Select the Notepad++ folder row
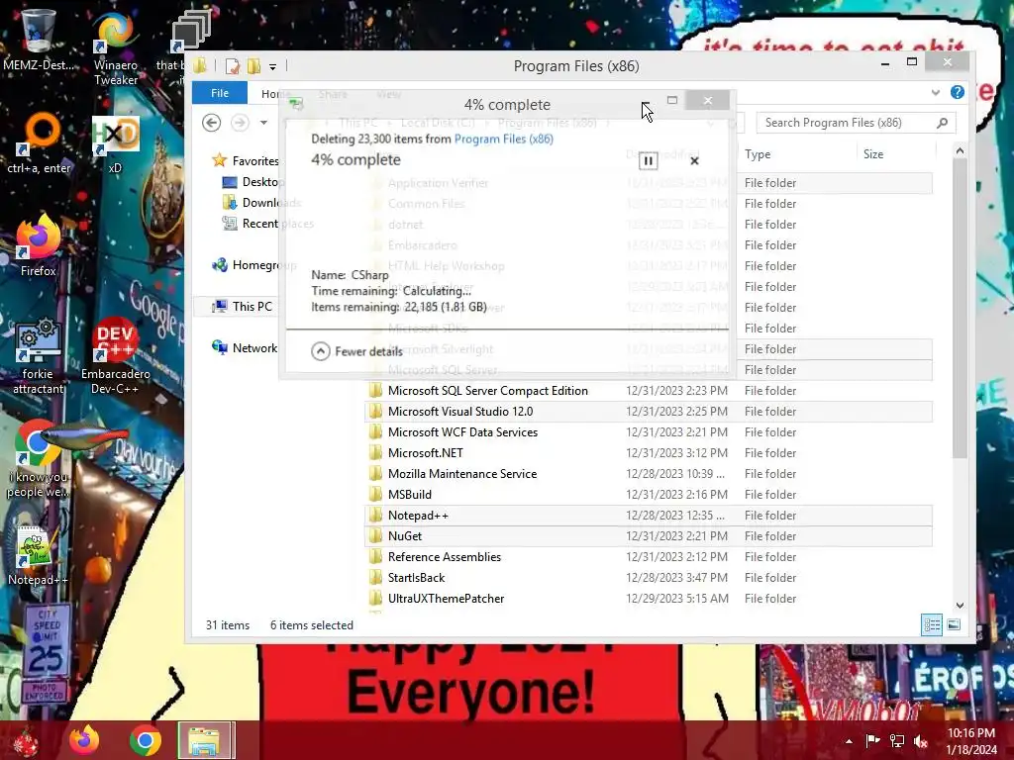The height and width of the screenshot is (760, 1014). [x=649, y=515]
